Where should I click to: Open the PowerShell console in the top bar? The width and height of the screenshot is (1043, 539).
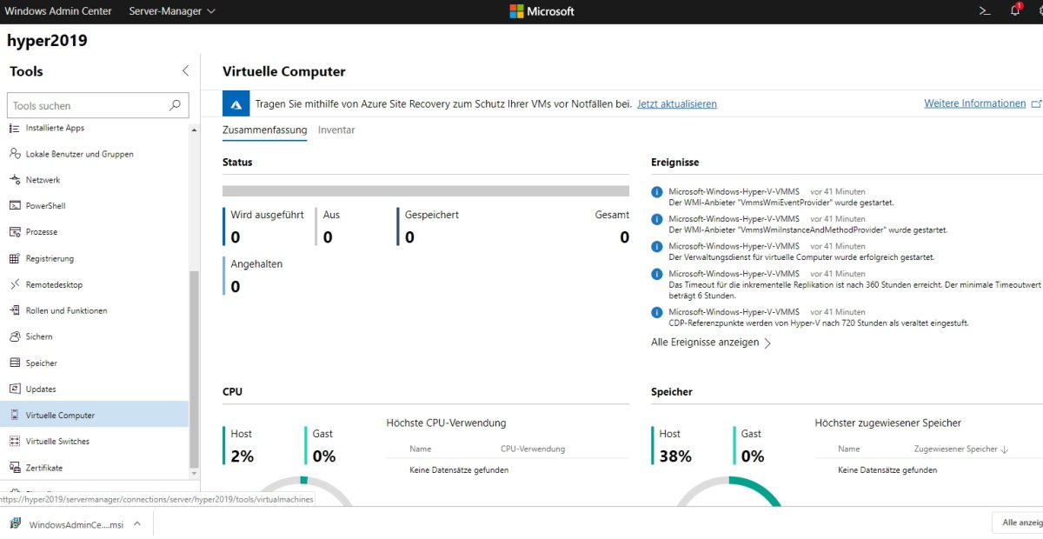tap(983, 11)
